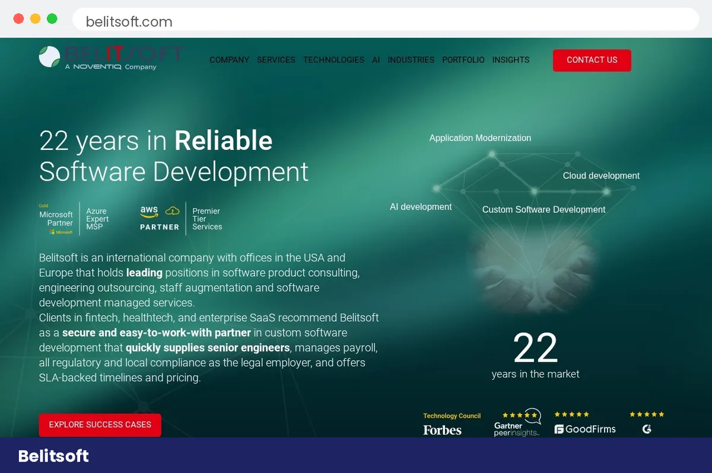Image resolution: width=712 pixels, height=473 pixels.
Task: Open the COMPANY menu
Action: click(229, 60)
